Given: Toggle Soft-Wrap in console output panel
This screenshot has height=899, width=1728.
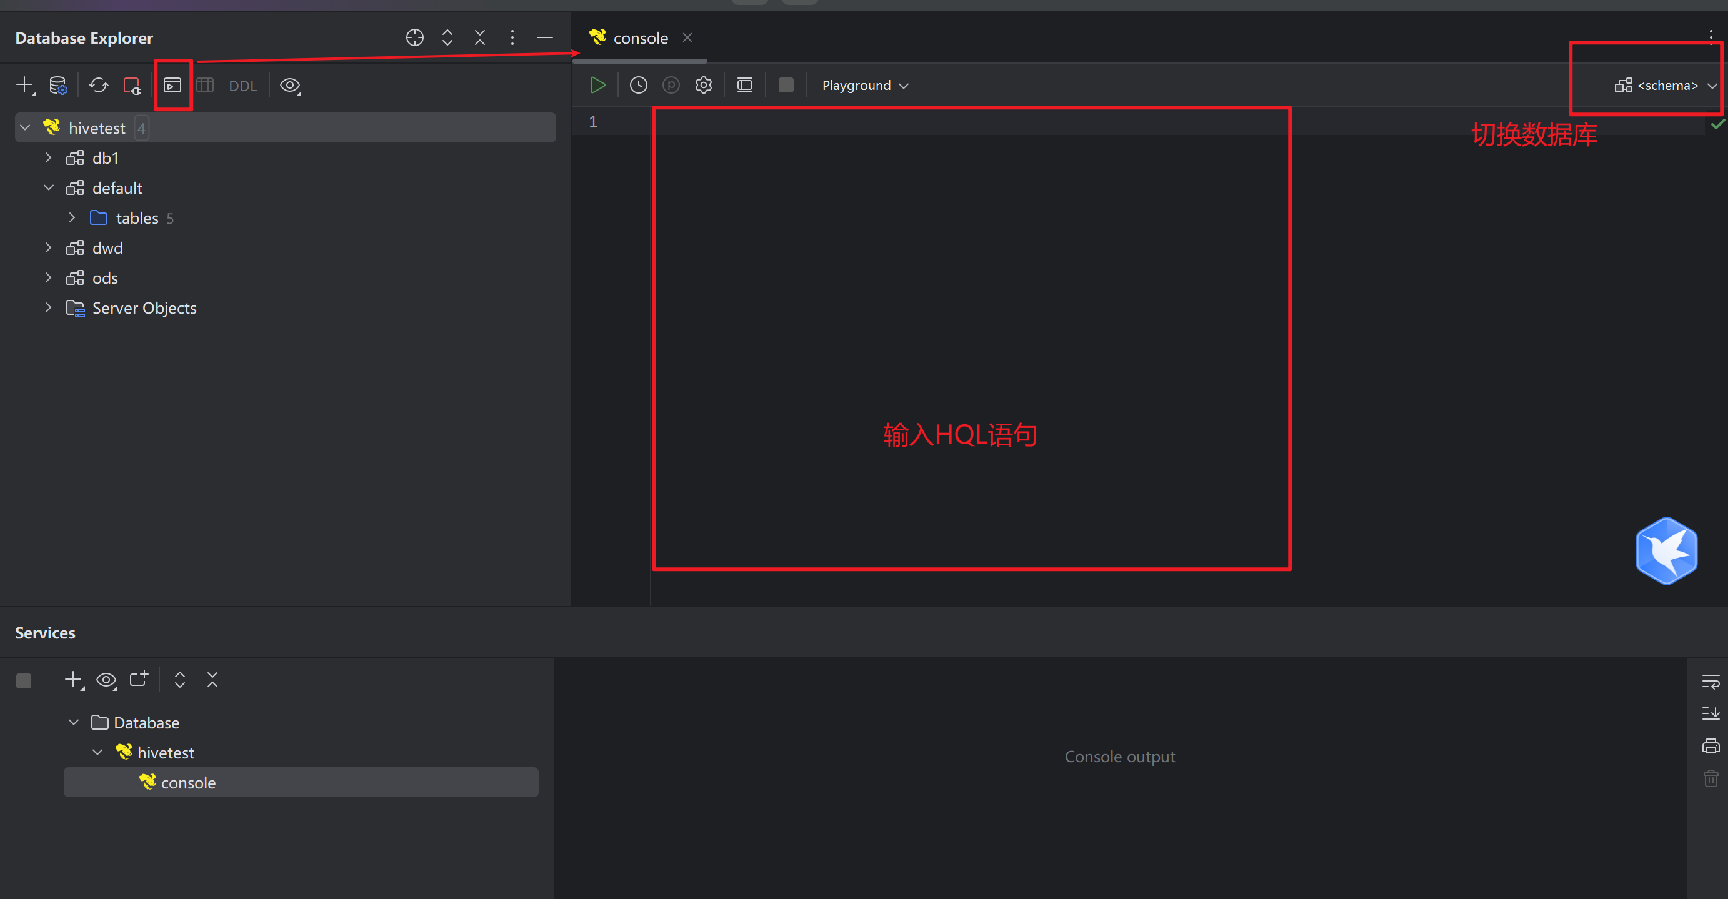Looking at the screenshot, I should (1710, 681).
